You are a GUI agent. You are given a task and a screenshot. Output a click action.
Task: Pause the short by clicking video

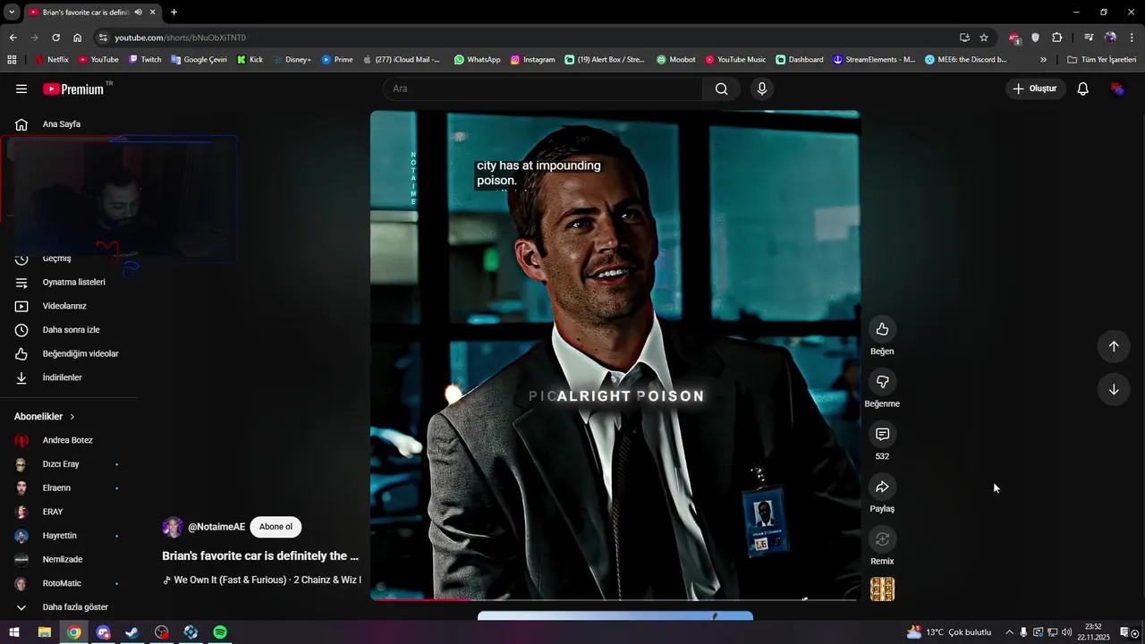pos(615,355)
